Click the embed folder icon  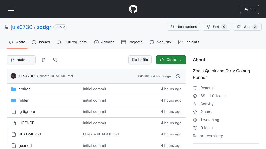tap(14, 89)
